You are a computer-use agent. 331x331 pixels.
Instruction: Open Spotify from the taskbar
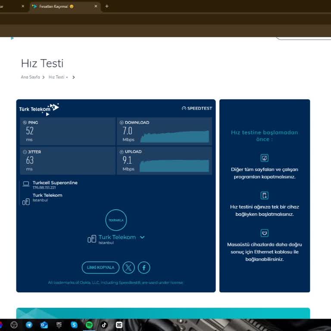89,325
